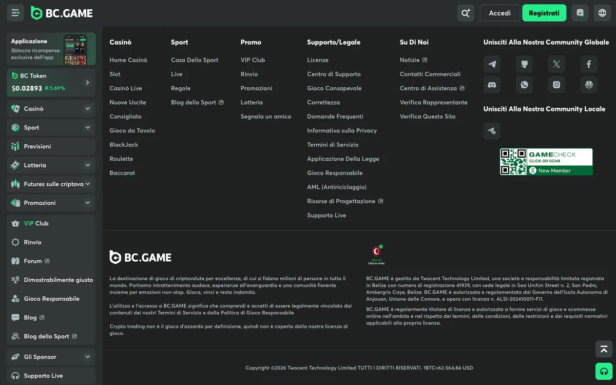This screenshot has width=616, height=385.
Task: Click the license validation seal icon
Action: [377, 254]
